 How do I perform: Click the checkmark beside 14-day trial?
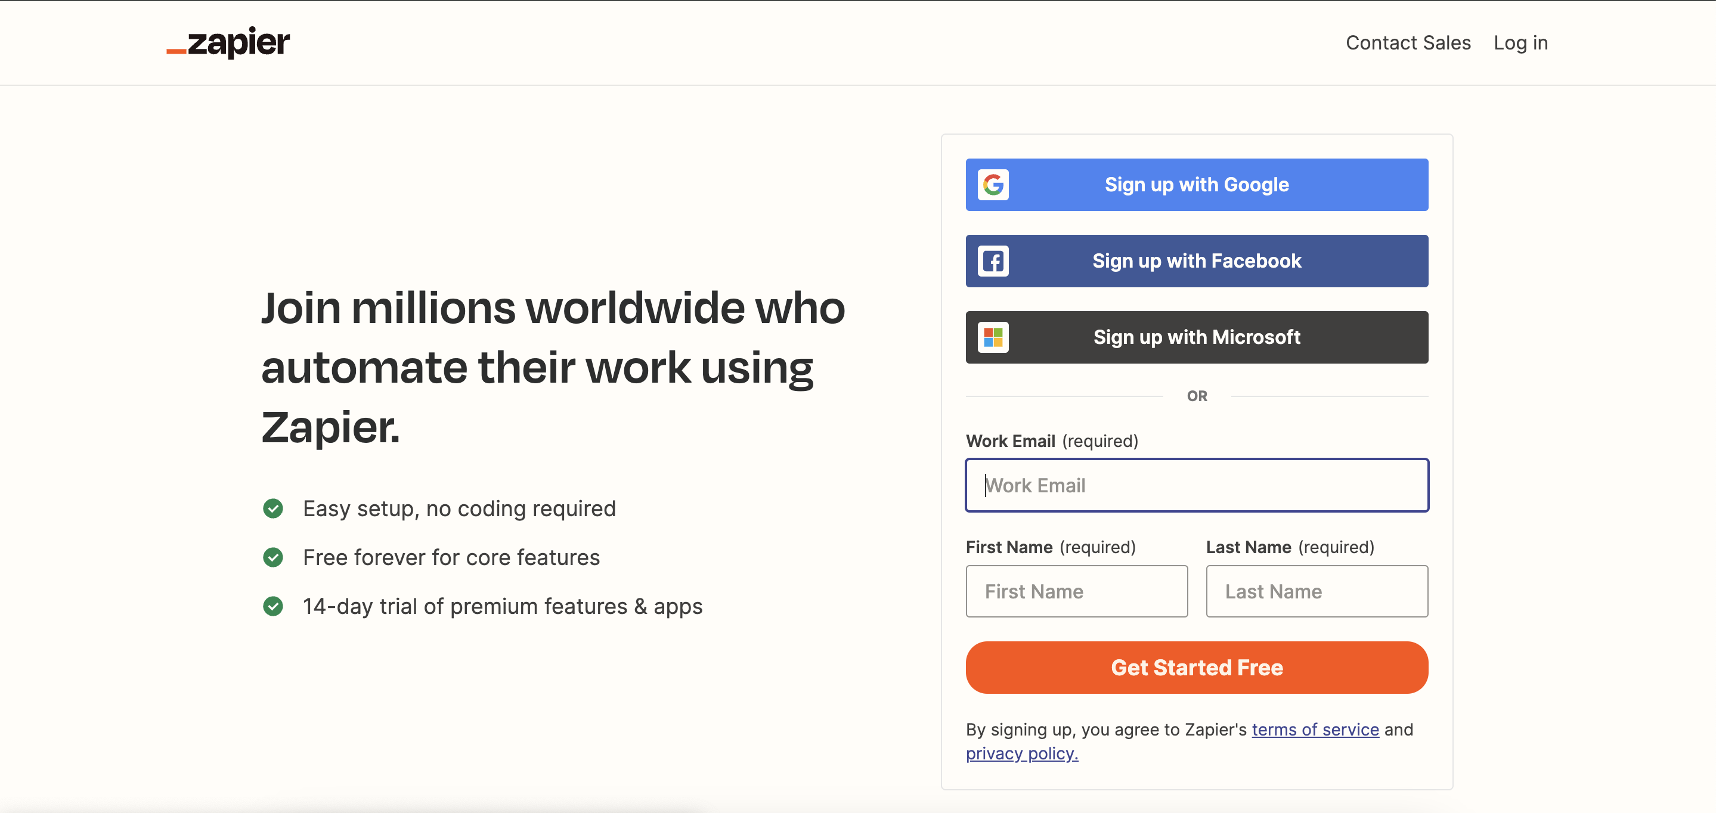273,606
